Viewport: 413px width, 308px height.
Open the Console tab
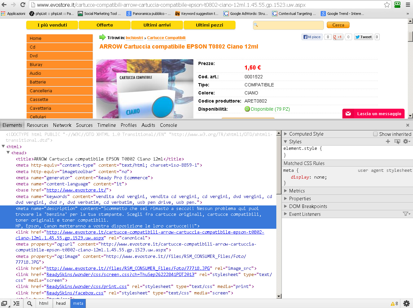(168, 125)
